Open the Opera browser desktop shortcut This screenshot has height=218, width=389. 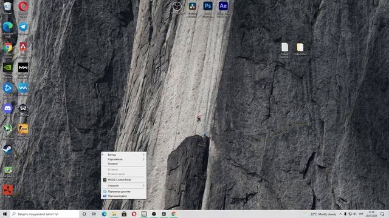[23, 7]
